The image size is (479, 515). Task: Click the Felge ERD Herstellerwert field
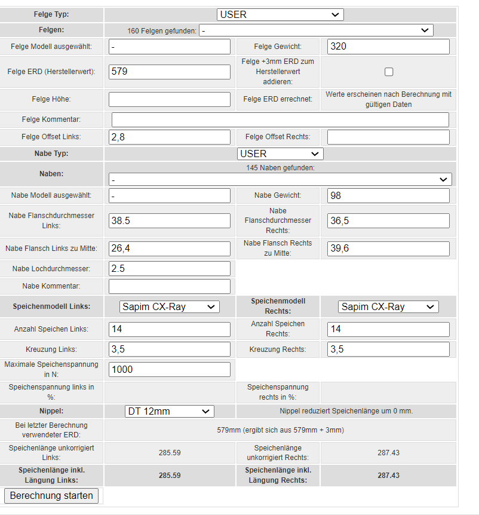tap(170, 72)
